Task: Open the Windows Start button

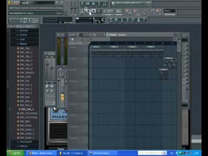Action: point(16,153)
